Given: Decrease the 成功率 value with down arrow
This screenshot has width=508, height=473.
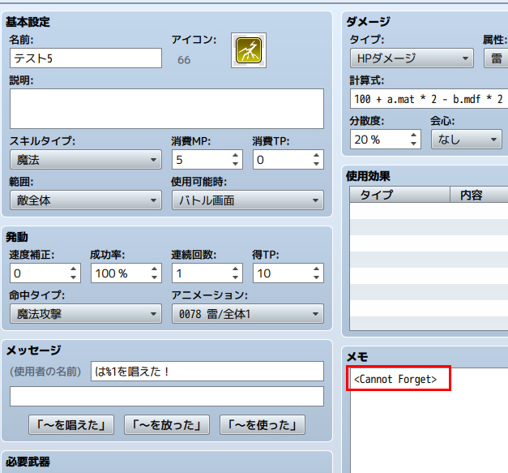Looking at the screenshot, I should tap(155, 278).
